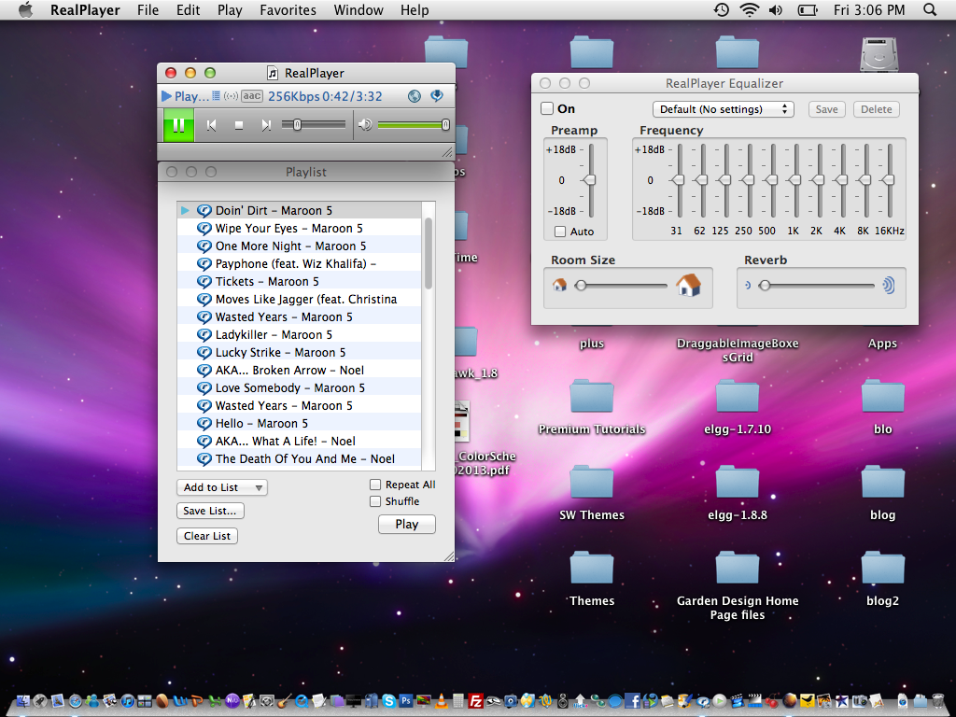Screen dimensions: 956x717
Task: Pause playback with the green pause button
Action: tap(178, 125)
